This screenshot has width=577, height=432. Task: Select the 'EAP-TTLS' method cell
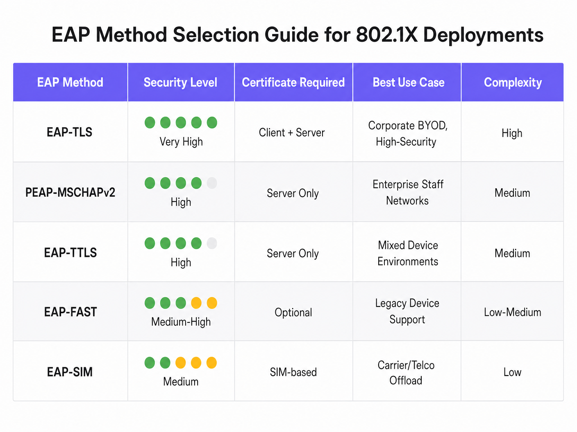click(x=70, y=252)
